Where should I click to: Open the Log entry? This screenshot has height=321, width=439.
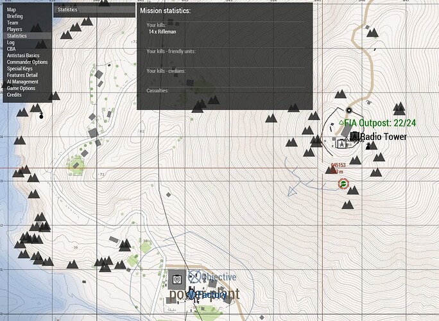click(11, 42)
